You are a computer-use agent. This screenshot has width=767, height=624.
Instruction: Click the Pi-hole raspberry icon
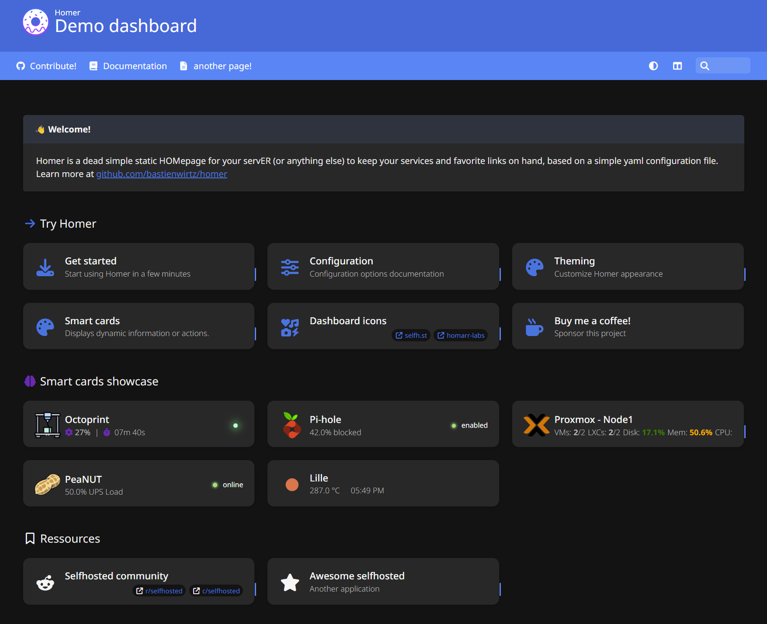point(292,424)
